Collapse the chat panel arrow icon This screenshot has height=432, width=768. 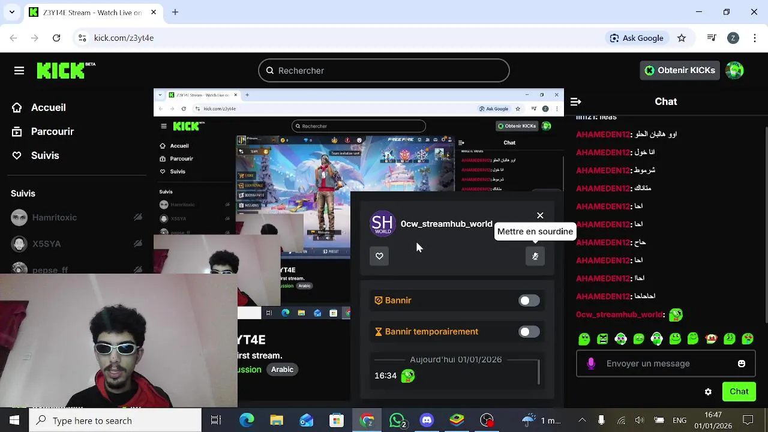575,102
